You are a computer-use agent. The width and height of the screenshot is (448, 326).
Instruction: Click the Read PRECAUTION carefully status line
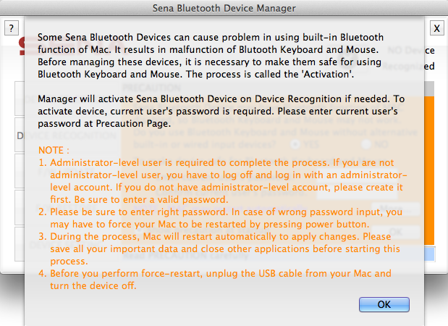click(x=186, y=255)
